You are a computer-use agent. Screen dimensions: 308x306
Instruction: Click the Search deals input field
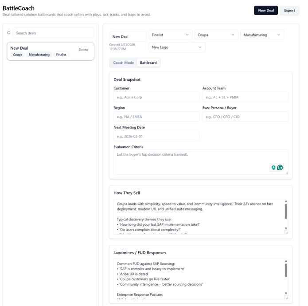[53, 33]
